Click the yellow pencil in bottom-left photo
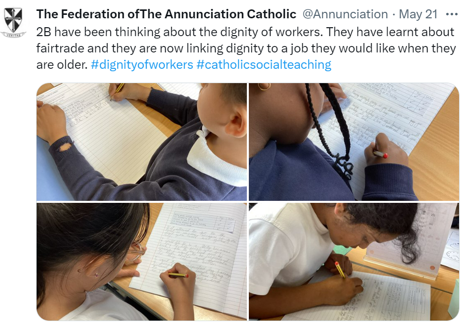This screenshot has width=466, height=330. pyautogui.click(x=178, y=275)
